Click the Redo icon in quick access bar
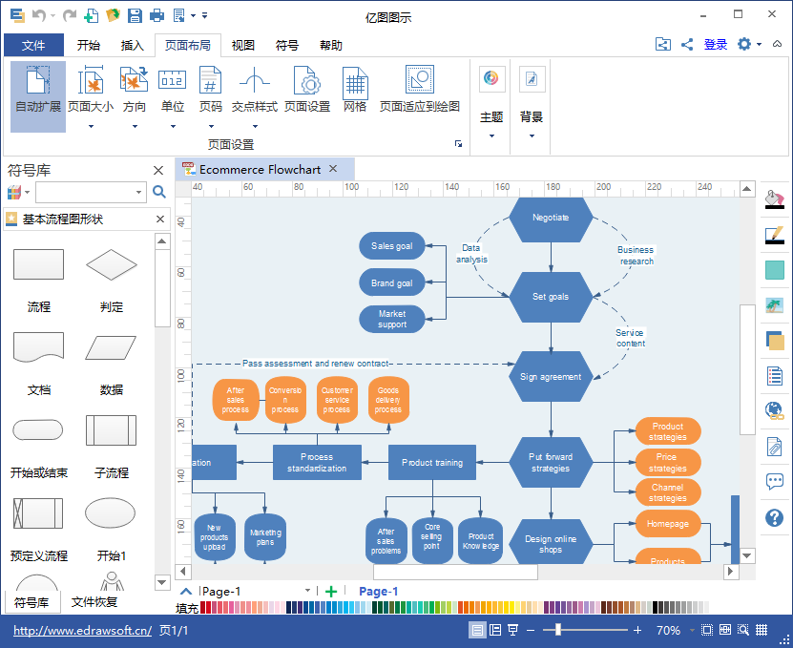Viewport: 793px width, 648px height. [x=70, y=15]
